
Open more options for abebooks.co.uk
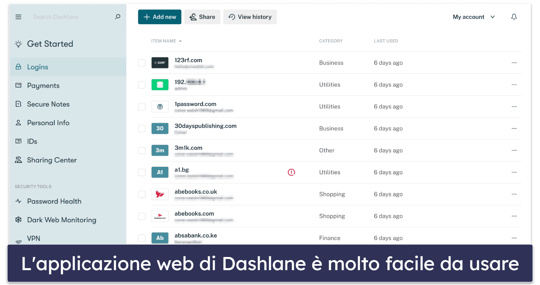pyautogui.click(x=514, y=194)
